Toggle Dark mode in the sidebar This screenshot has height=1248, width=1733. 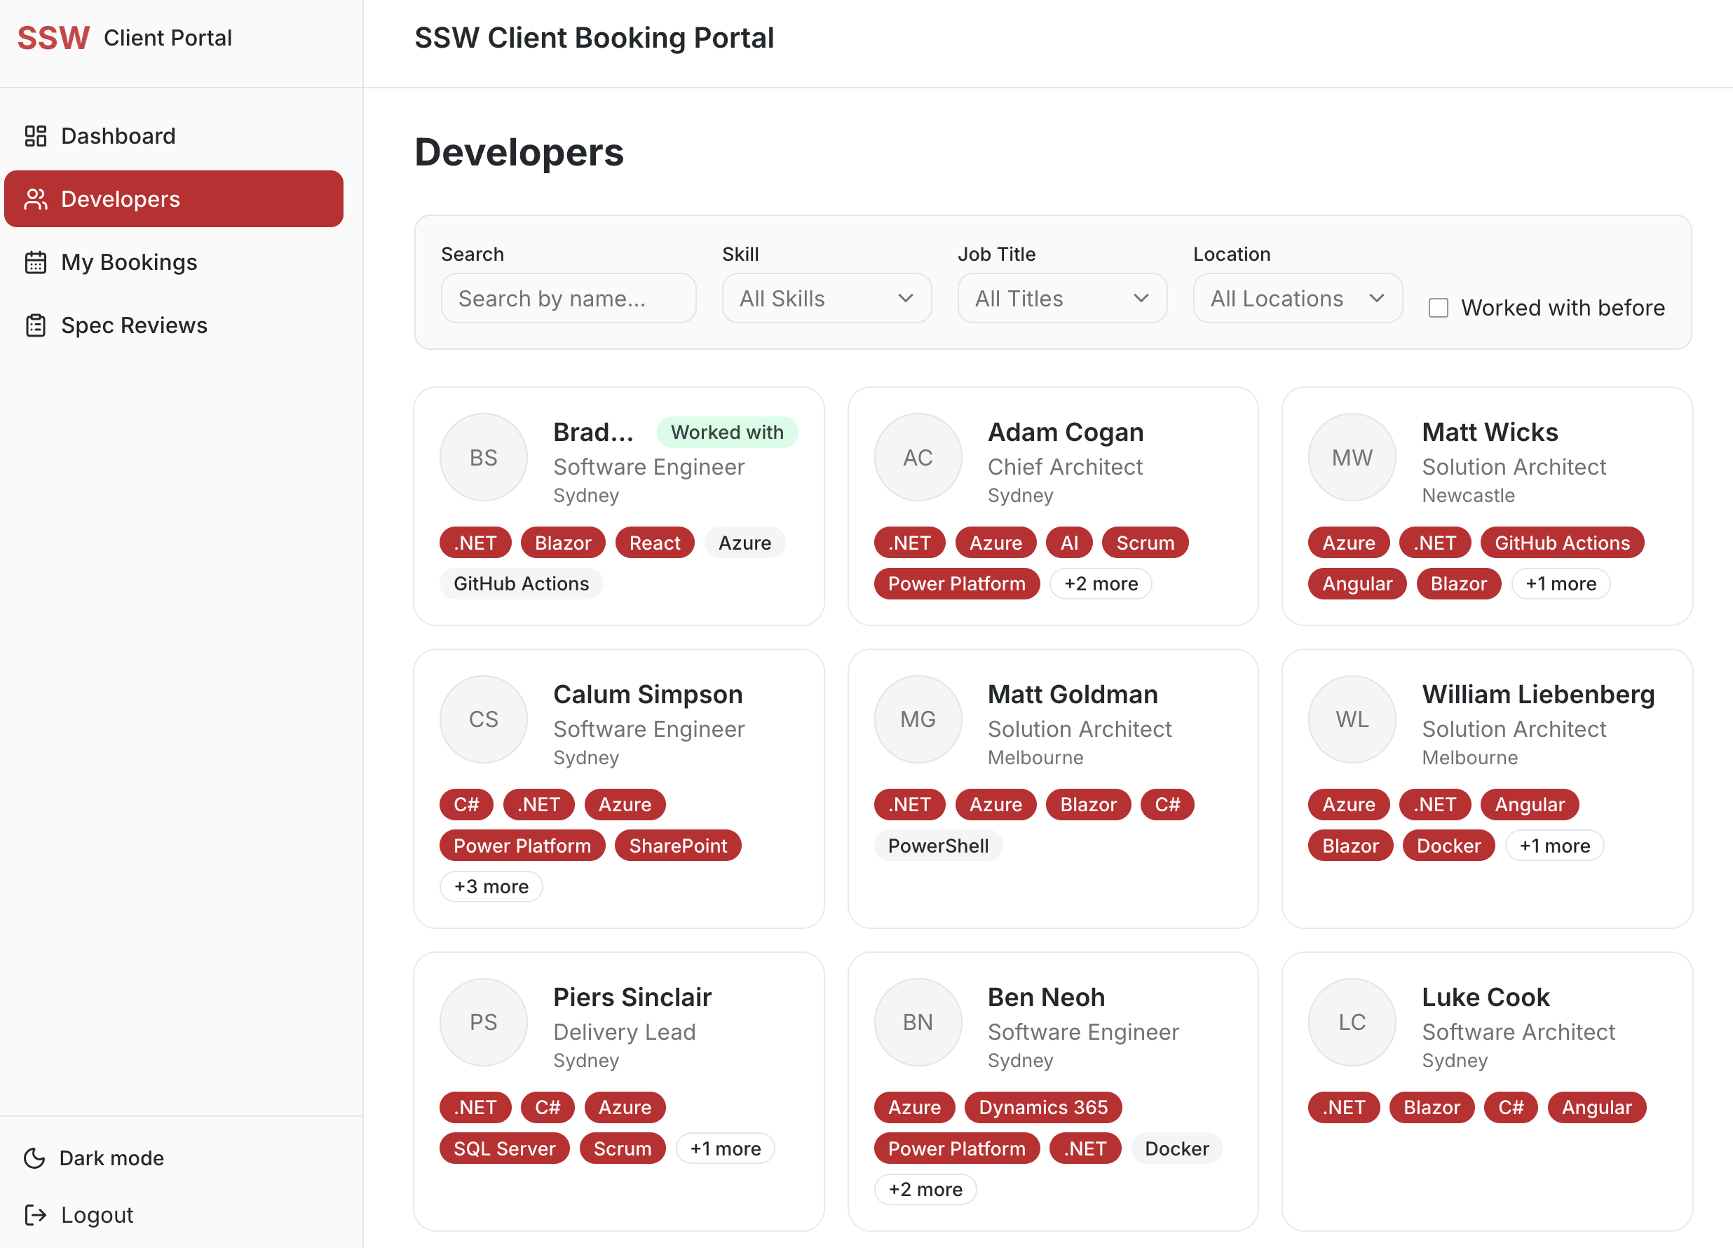111,1158
